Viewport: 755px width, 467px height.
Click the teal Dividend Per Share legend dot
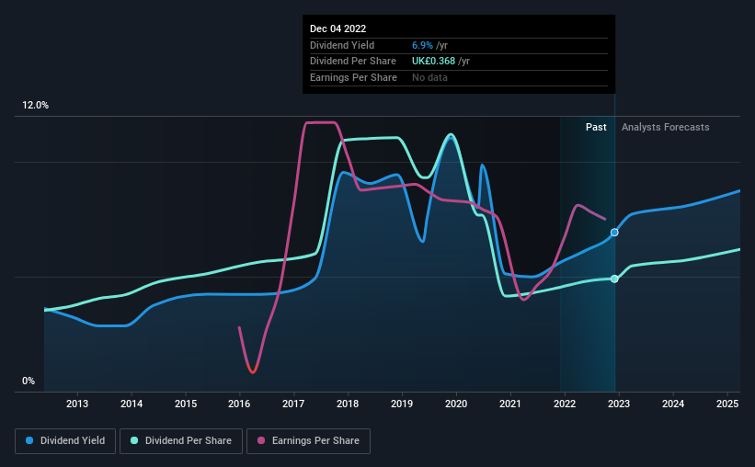click(134, 440)
